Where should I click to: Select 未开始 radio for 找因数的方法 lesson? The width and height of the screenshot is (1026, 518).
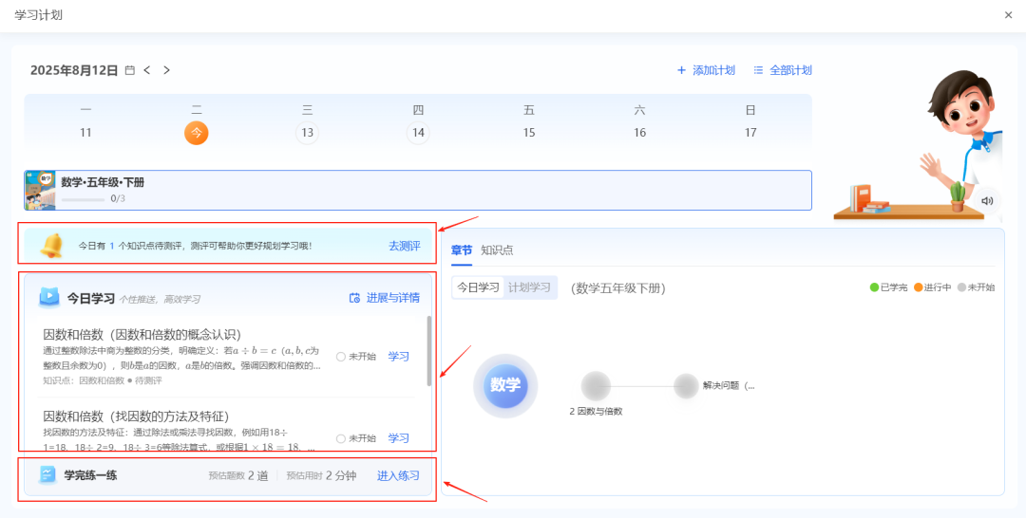[341, 438]
